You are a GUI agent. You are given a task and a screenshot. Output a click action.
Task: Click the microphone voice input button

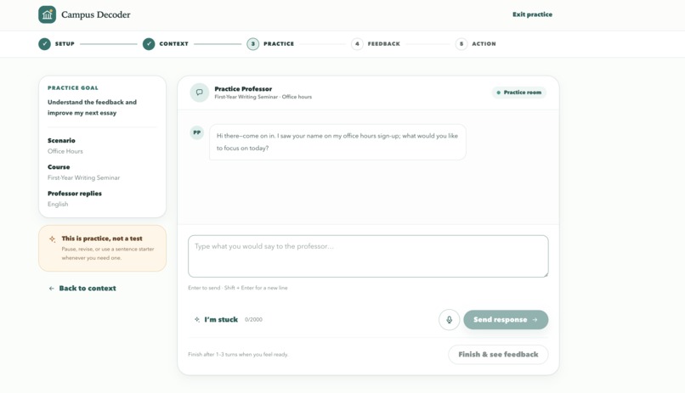(449, 320)
